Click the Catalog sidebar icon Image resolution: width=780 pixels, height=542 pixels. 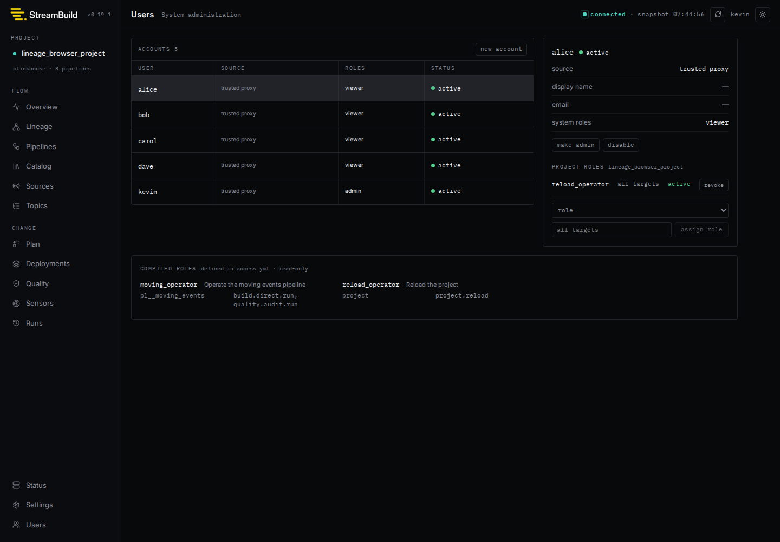(16, 166)
